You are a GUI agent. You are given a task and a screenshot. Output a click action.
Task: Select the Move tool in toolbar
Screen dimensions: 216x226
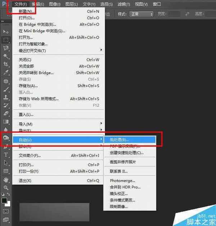click(x=6, y=32)
